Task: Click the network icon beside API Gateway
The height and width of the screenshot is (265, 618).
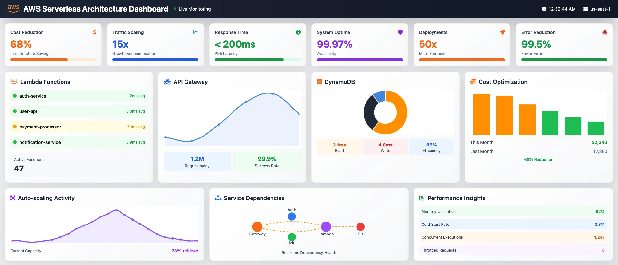Action: [x=167, y=82]
